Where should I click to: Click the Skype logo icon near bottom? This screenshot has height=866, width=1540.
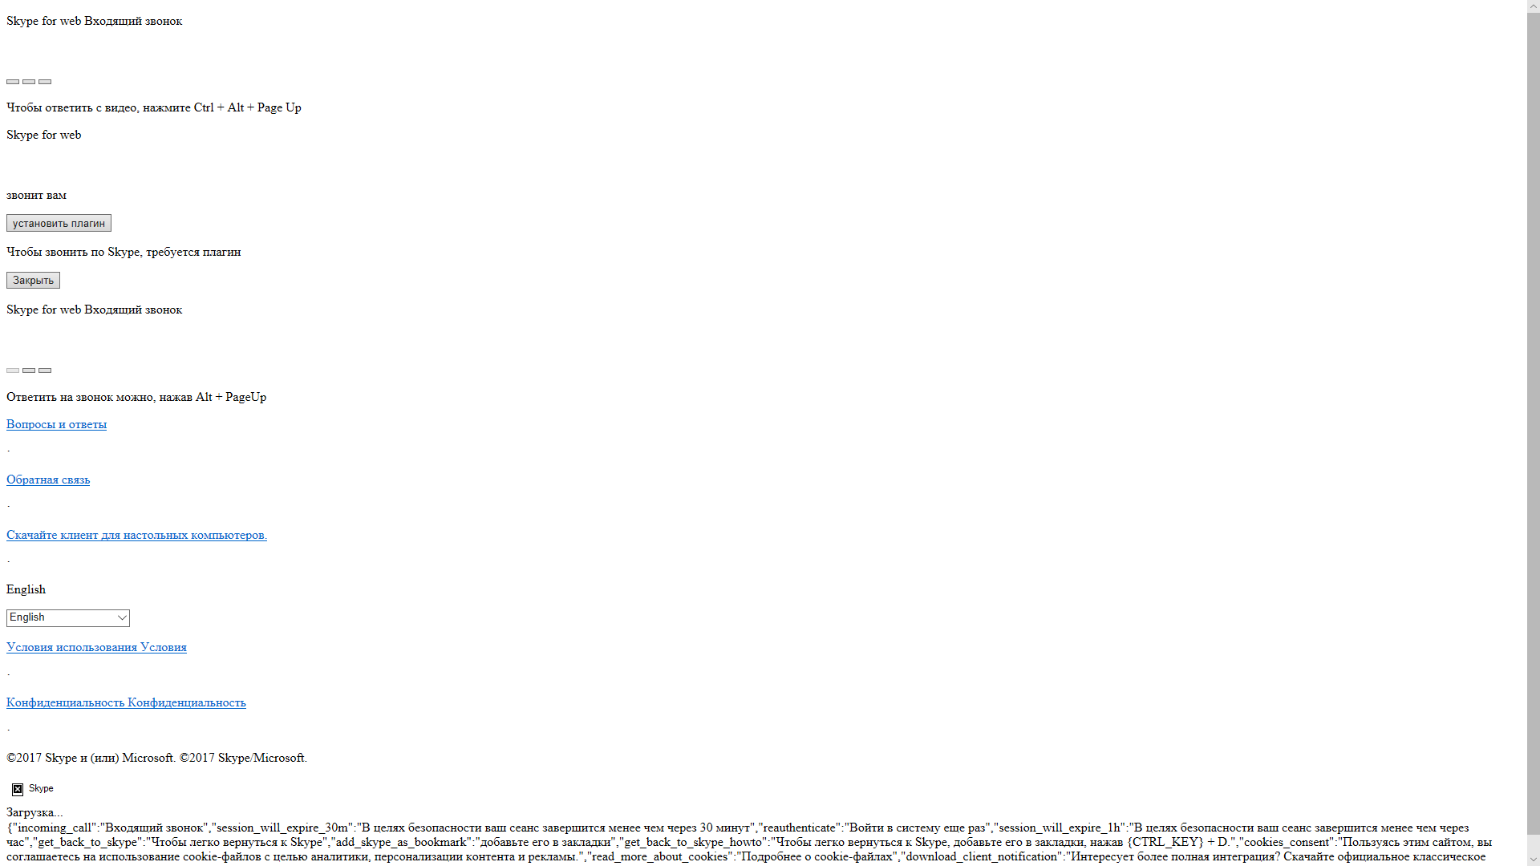[x=18, y=789]
